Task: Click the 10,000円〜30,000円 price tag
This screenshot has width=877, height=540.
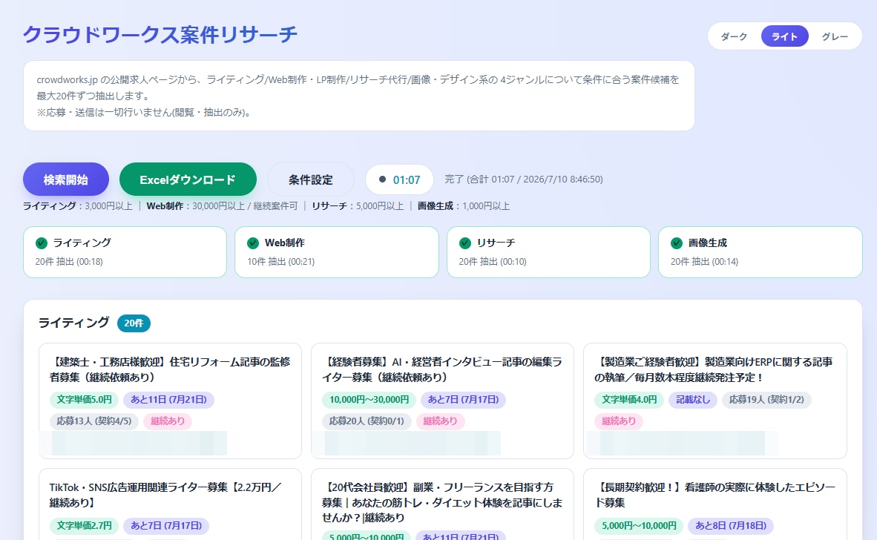Action: point(369,400)
